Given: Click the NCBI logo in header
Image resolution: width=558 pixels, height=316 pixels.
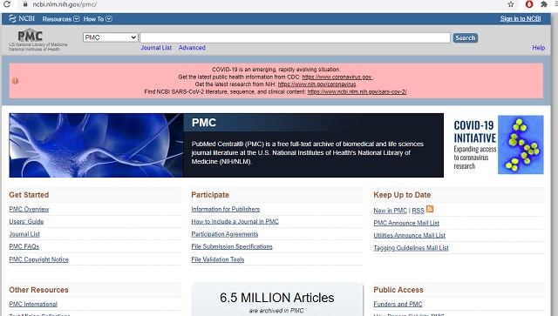Looking at the screenshot, I should click(x=22, y=18).
